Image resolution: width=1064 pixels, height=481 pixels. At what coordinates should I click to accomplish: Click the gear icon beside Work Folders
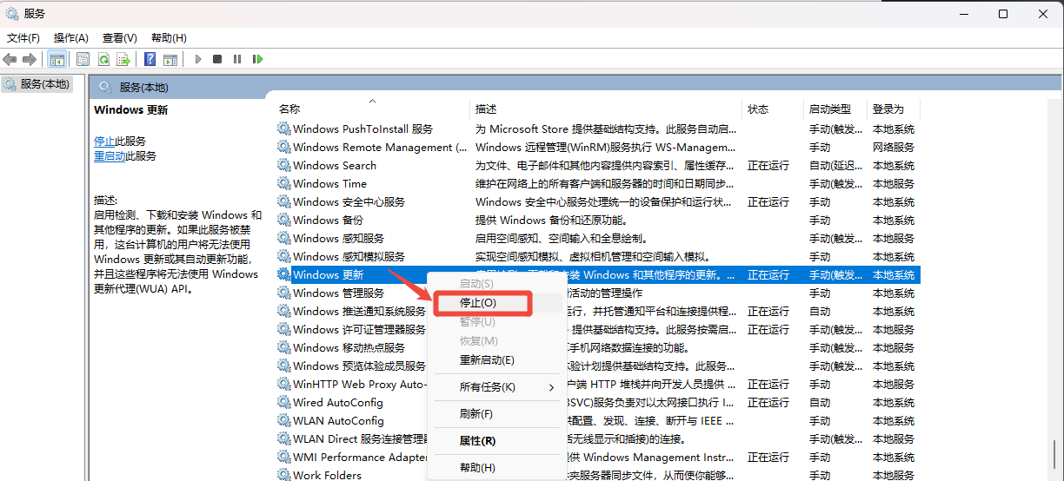pyautogui.click(x=284, y=474)
